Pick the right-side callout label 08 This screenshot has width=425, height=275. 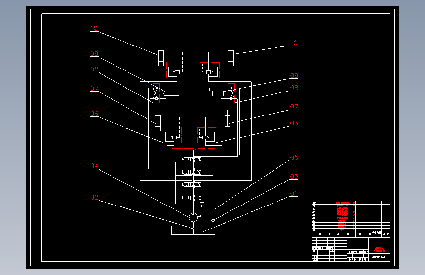click(294, 88)
